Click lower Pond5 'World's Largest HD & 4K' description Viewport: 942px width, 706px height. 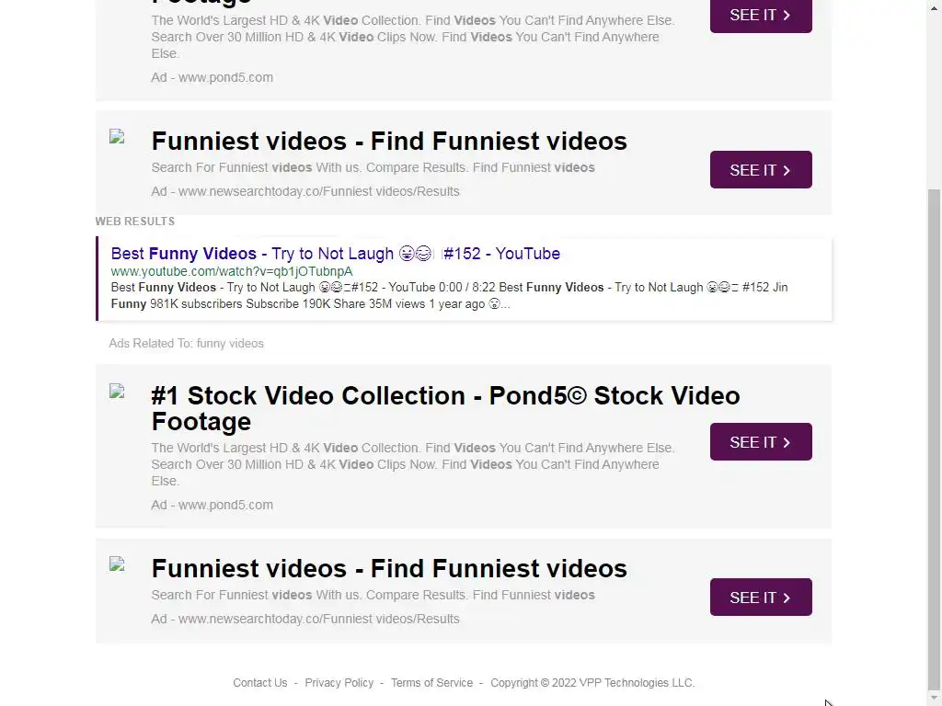click(x=413, y=464)
